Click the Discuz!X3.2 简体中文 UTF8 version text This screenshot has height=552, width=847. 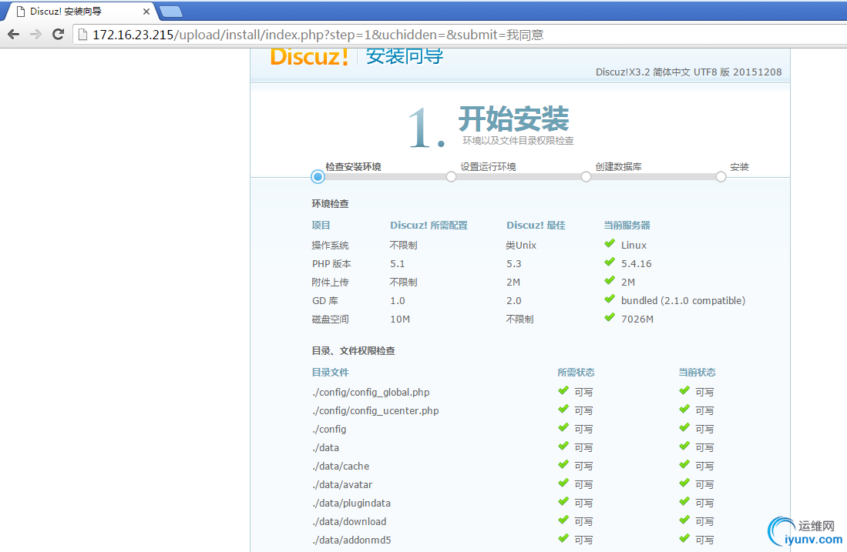click(689, 72)
